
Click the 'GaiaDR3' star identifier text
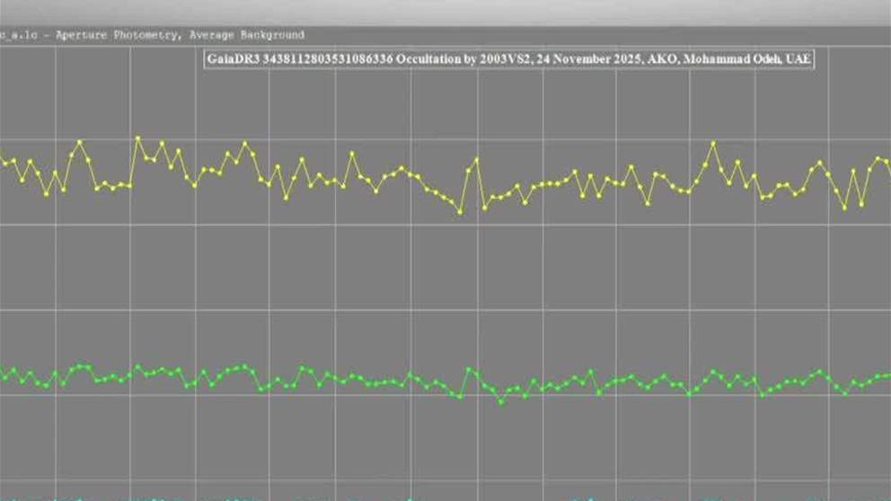pos(240,58)
